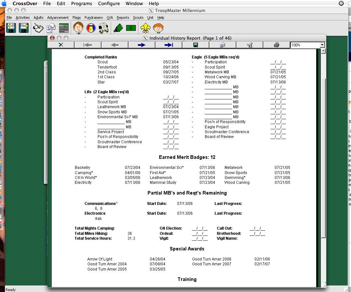Return to the first page of the report
351x292 pixels.
point(88,44)
